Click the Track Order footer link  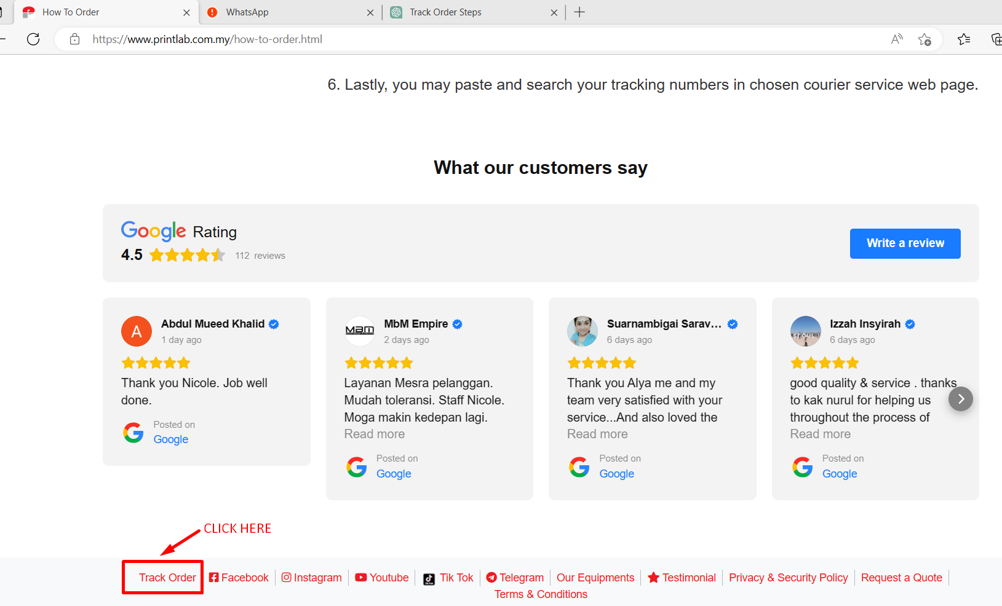click(167, 578)
